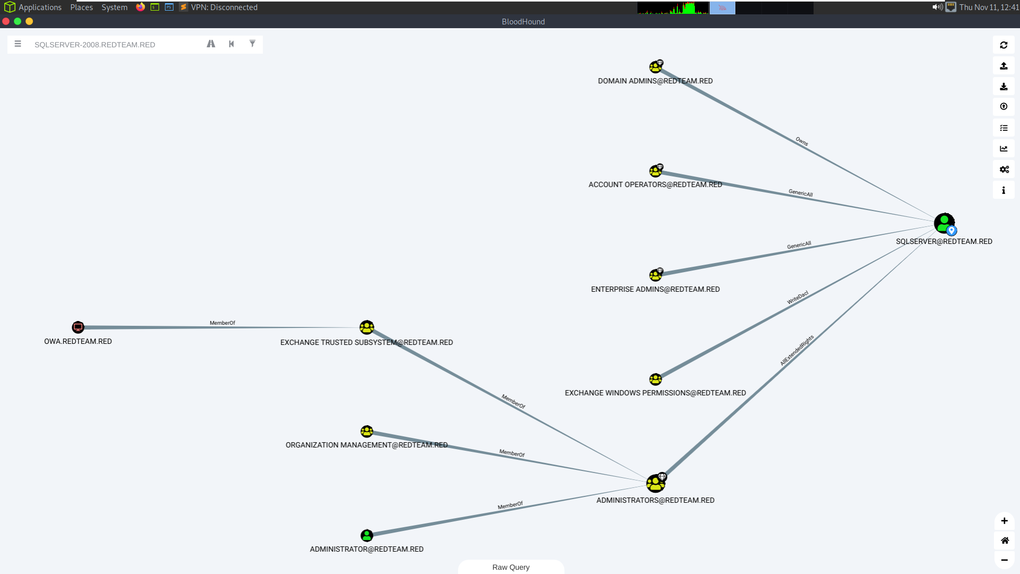Viewport: 1020px width, 574px height.
Task: Select the OWA.REDTEAM.RED computer node
Action: point(78,327)
